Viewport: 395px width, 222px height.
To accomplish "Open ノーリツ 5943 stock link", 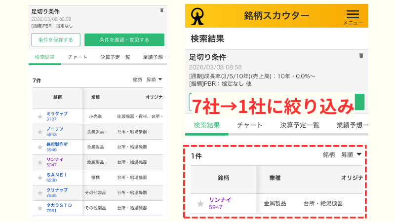I will [x=55, y=131].
